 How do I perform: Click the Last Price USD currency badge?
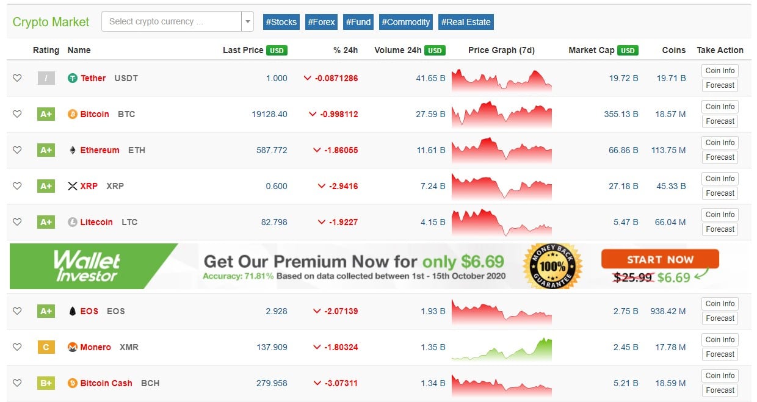click(x=277, y=51)
